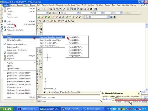Close the Komunikační centrum balloon
Image resolution: width=148 pixels, height=111 pixels.
click(x=139, y=93)
